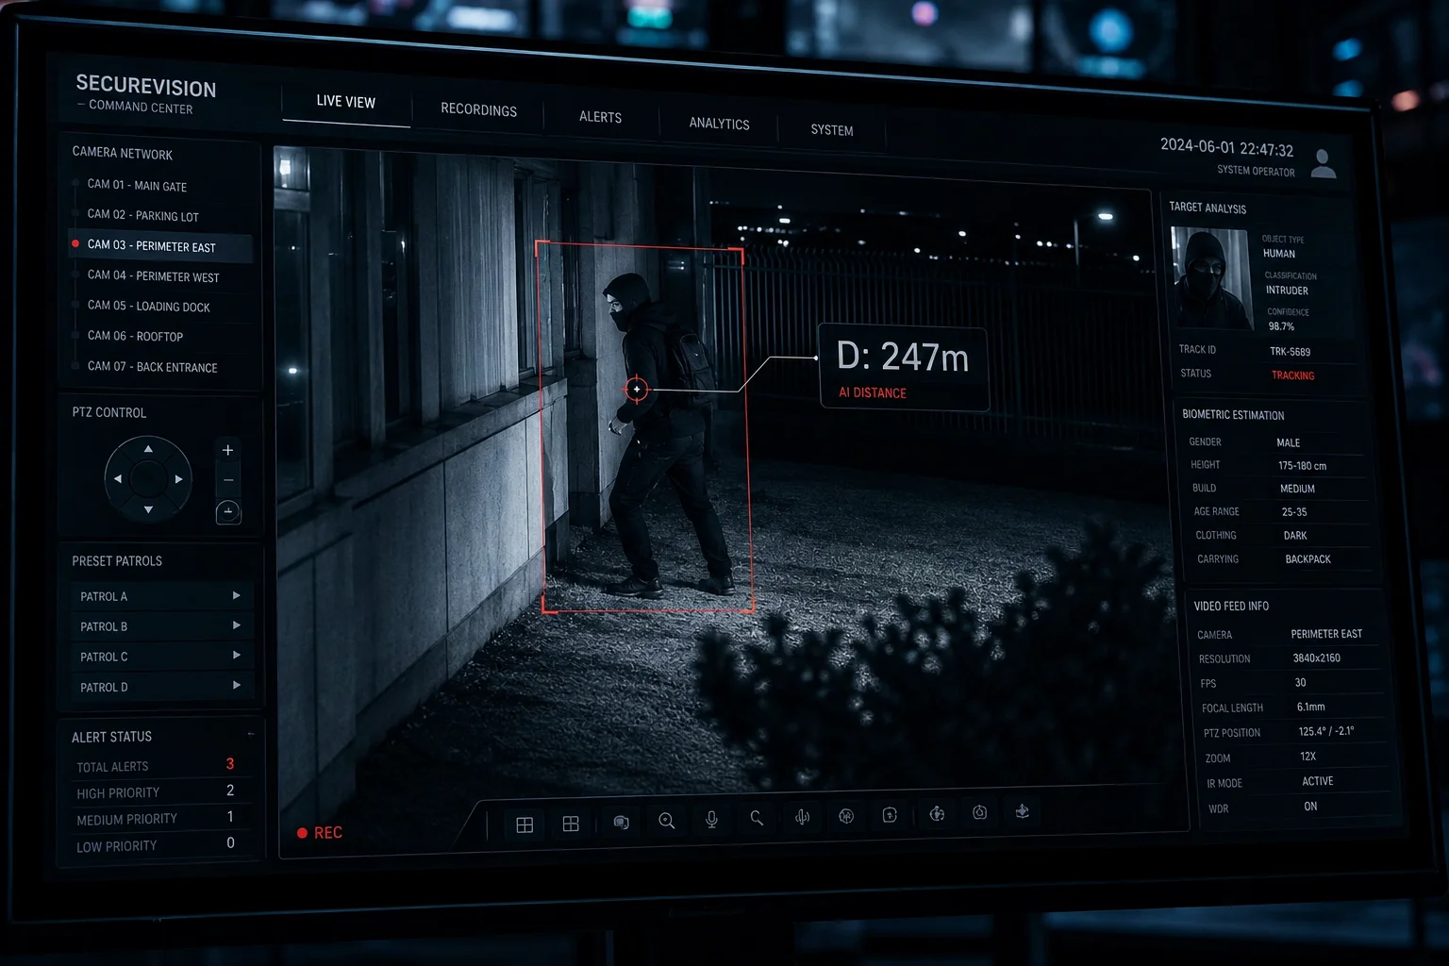Click the zoom magnifier with center dot
Screen dimensions: 1449x966
pos(667,821)
